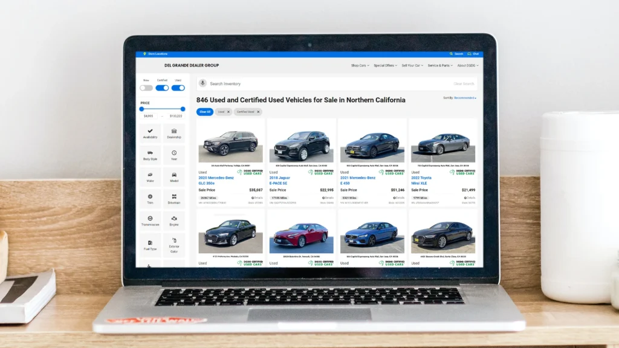
Task: Open the Transmission filter tile
Action: pos(150,221)
